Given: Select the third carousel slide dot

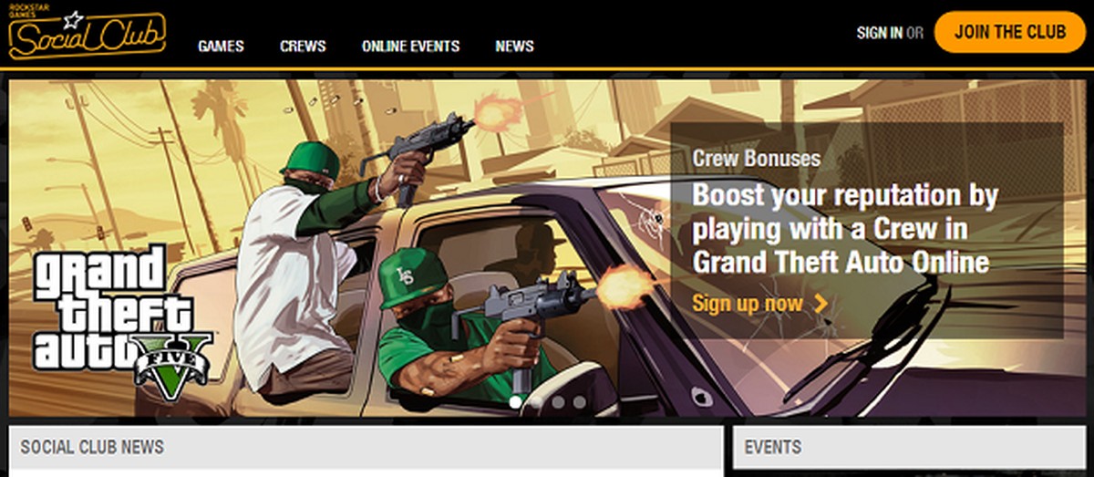Looking at the screenshot, I should 559,401.
